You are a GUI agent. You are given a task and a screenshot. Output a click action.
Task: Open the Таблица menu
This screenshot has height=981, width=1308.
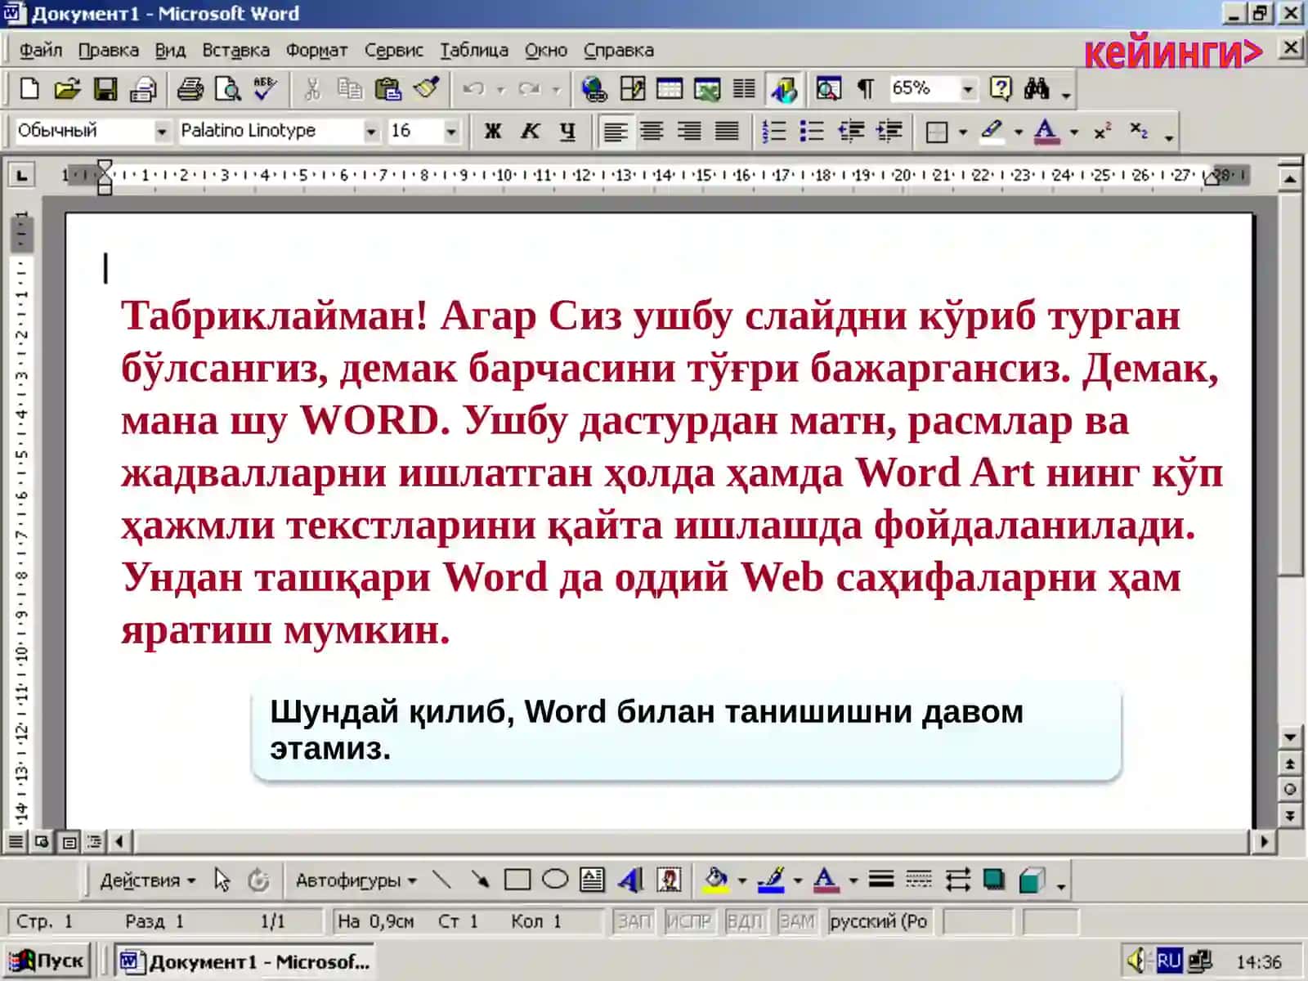[474, 50]
